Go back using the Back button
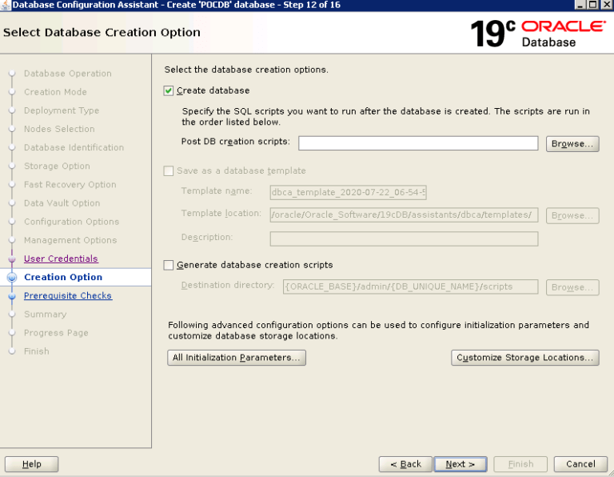Viewport: 614px width, 477px height. point(405,464)
